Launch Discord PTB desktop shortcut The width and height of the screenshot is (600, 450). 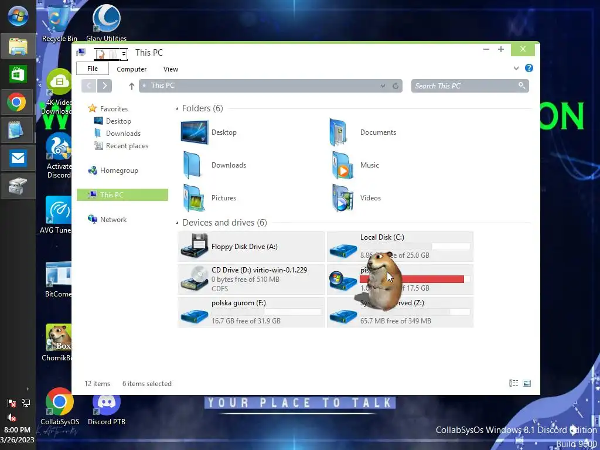click(x=107, y=407)
